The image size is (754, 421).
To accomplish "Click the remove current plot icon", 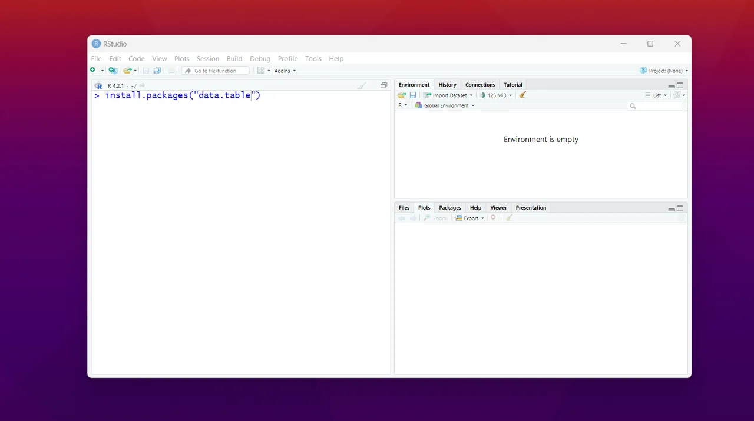I will [494, 218].
